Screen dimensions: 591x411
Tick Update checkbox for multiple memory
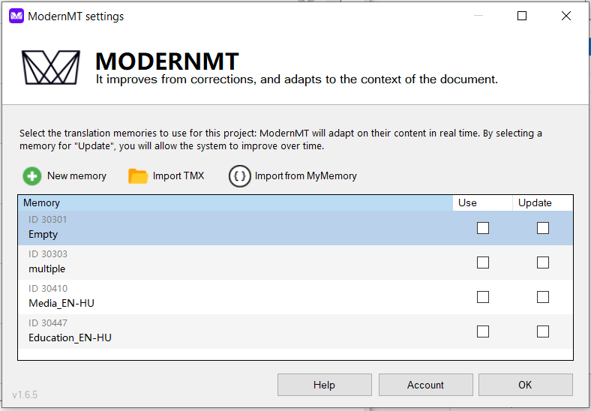(x=543, y=262)
